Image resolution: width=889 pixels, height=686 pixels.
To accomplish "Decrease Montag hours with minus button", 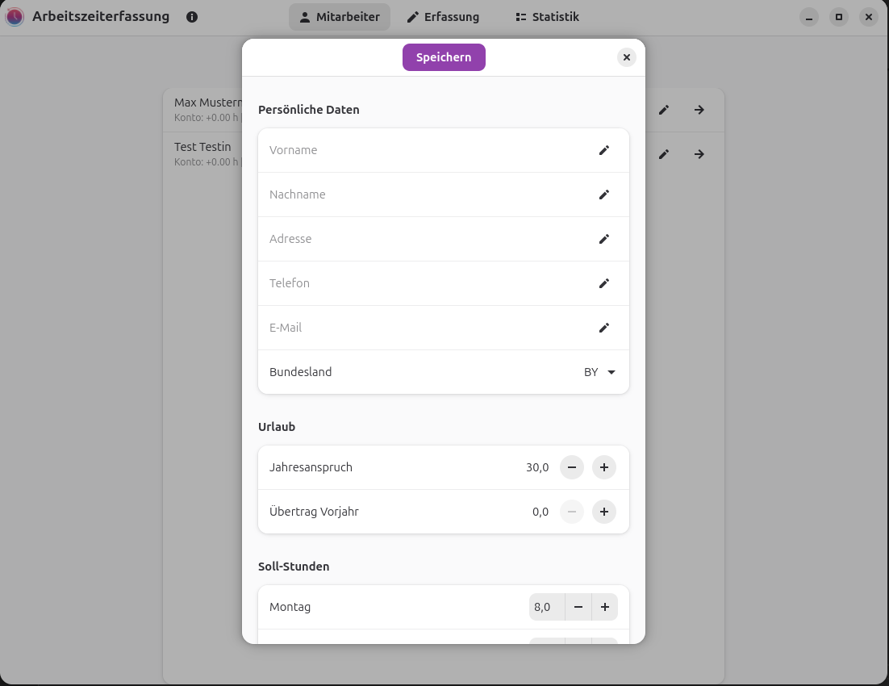I will 578,607.
